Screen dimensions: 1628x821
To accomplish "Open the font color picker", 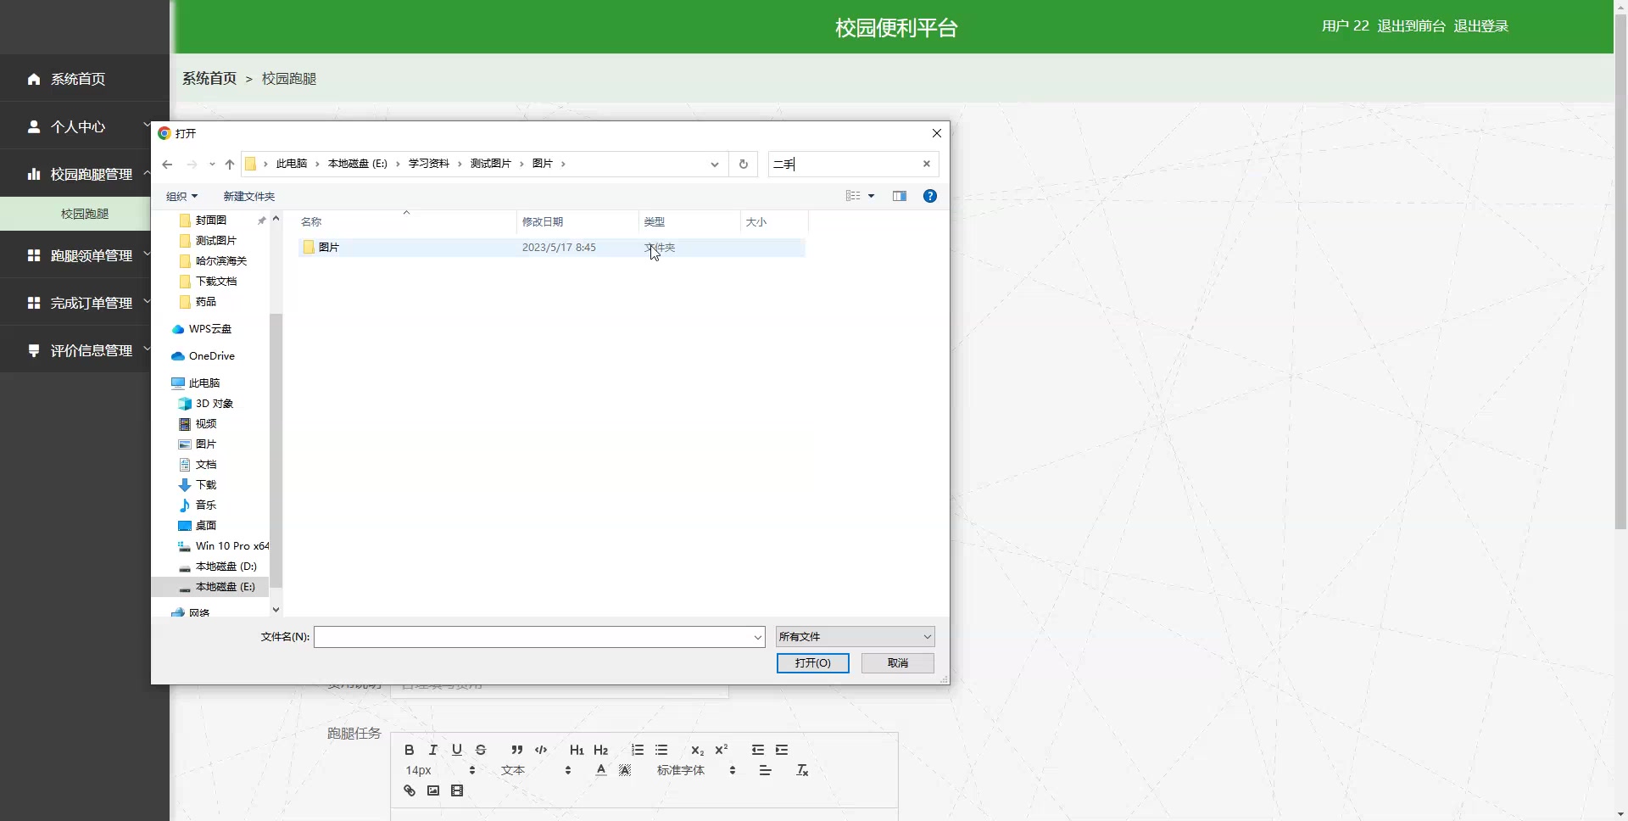I will tap(601, 770).
